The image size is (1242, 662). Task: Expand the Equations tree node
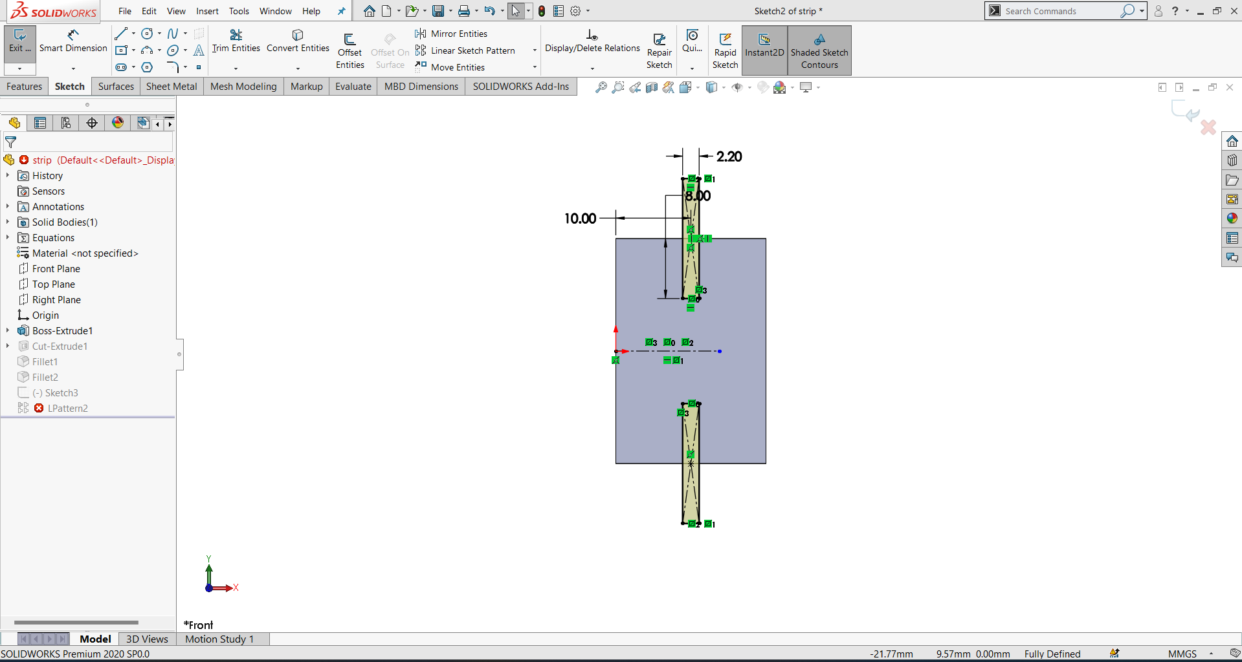[x=8, y=238]
